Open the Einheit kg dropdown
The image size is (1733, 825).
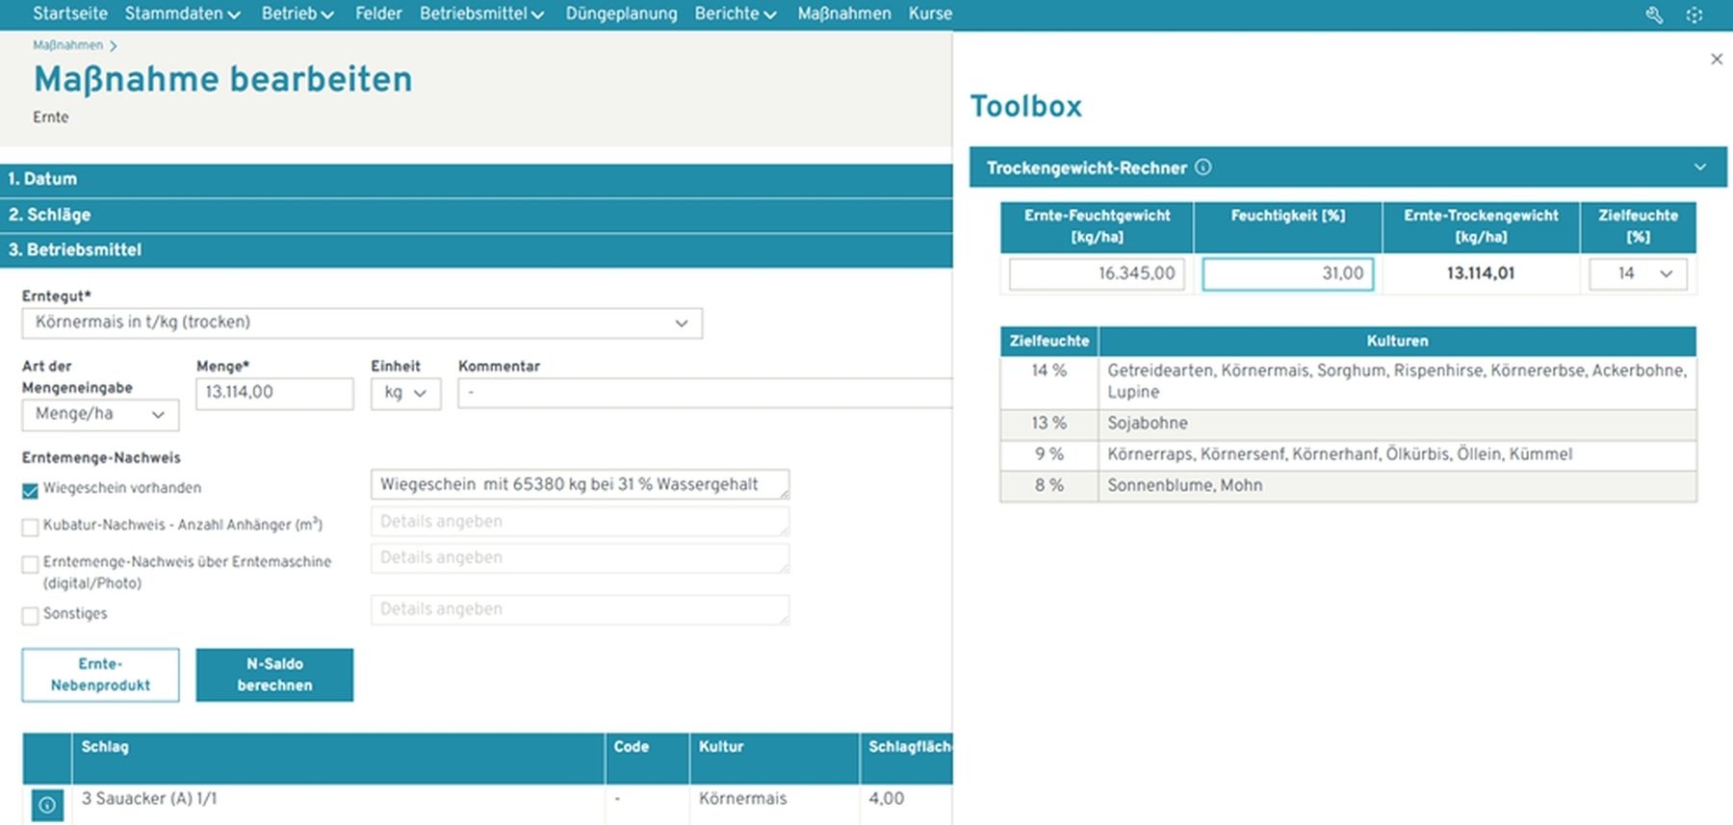[x=405, y=393]
